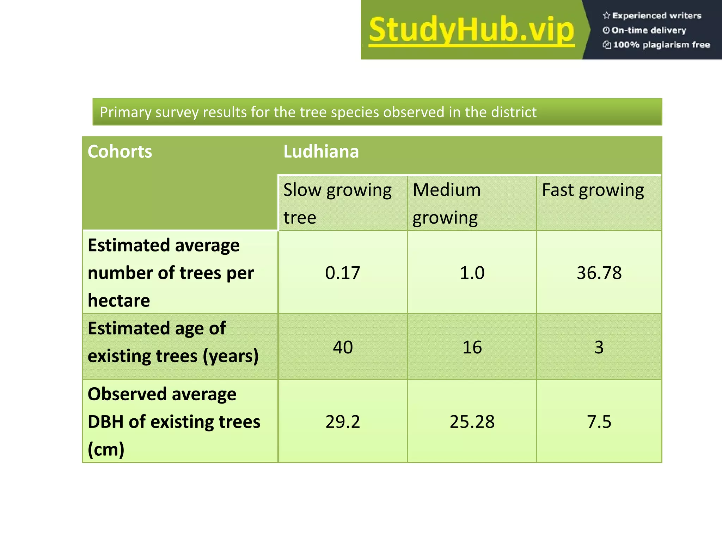Select the Ludhiana header cell
The image size is (722, 558).
click(x=470, y=156)
